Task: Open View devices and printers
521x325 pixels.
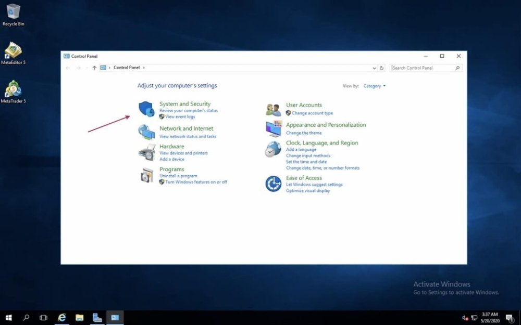Action: click(x=183, y=153)
